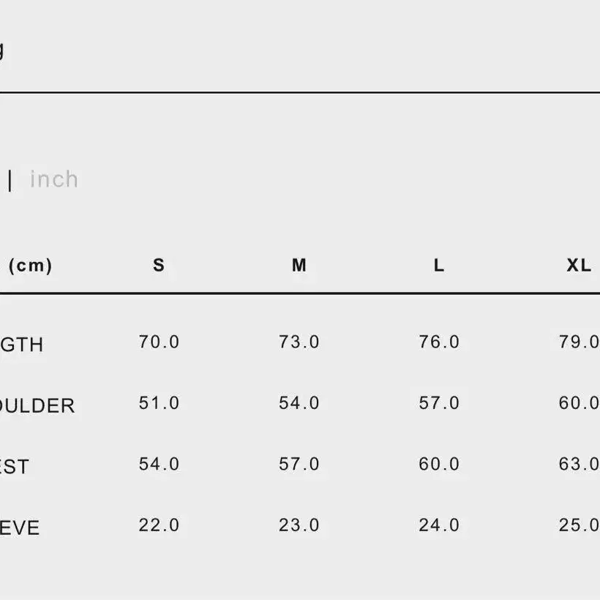Select the L size column header
Image resolution: width=600 pixels, height=600 pixels.
pos(439,265)
